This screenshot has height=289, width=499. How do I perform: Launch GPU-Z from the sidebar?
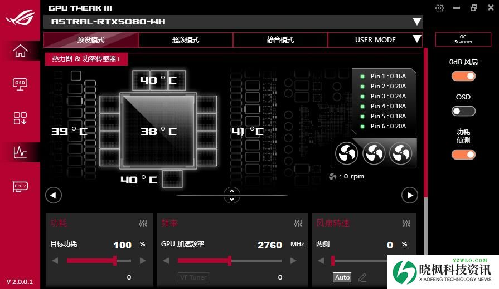(20, 186)
